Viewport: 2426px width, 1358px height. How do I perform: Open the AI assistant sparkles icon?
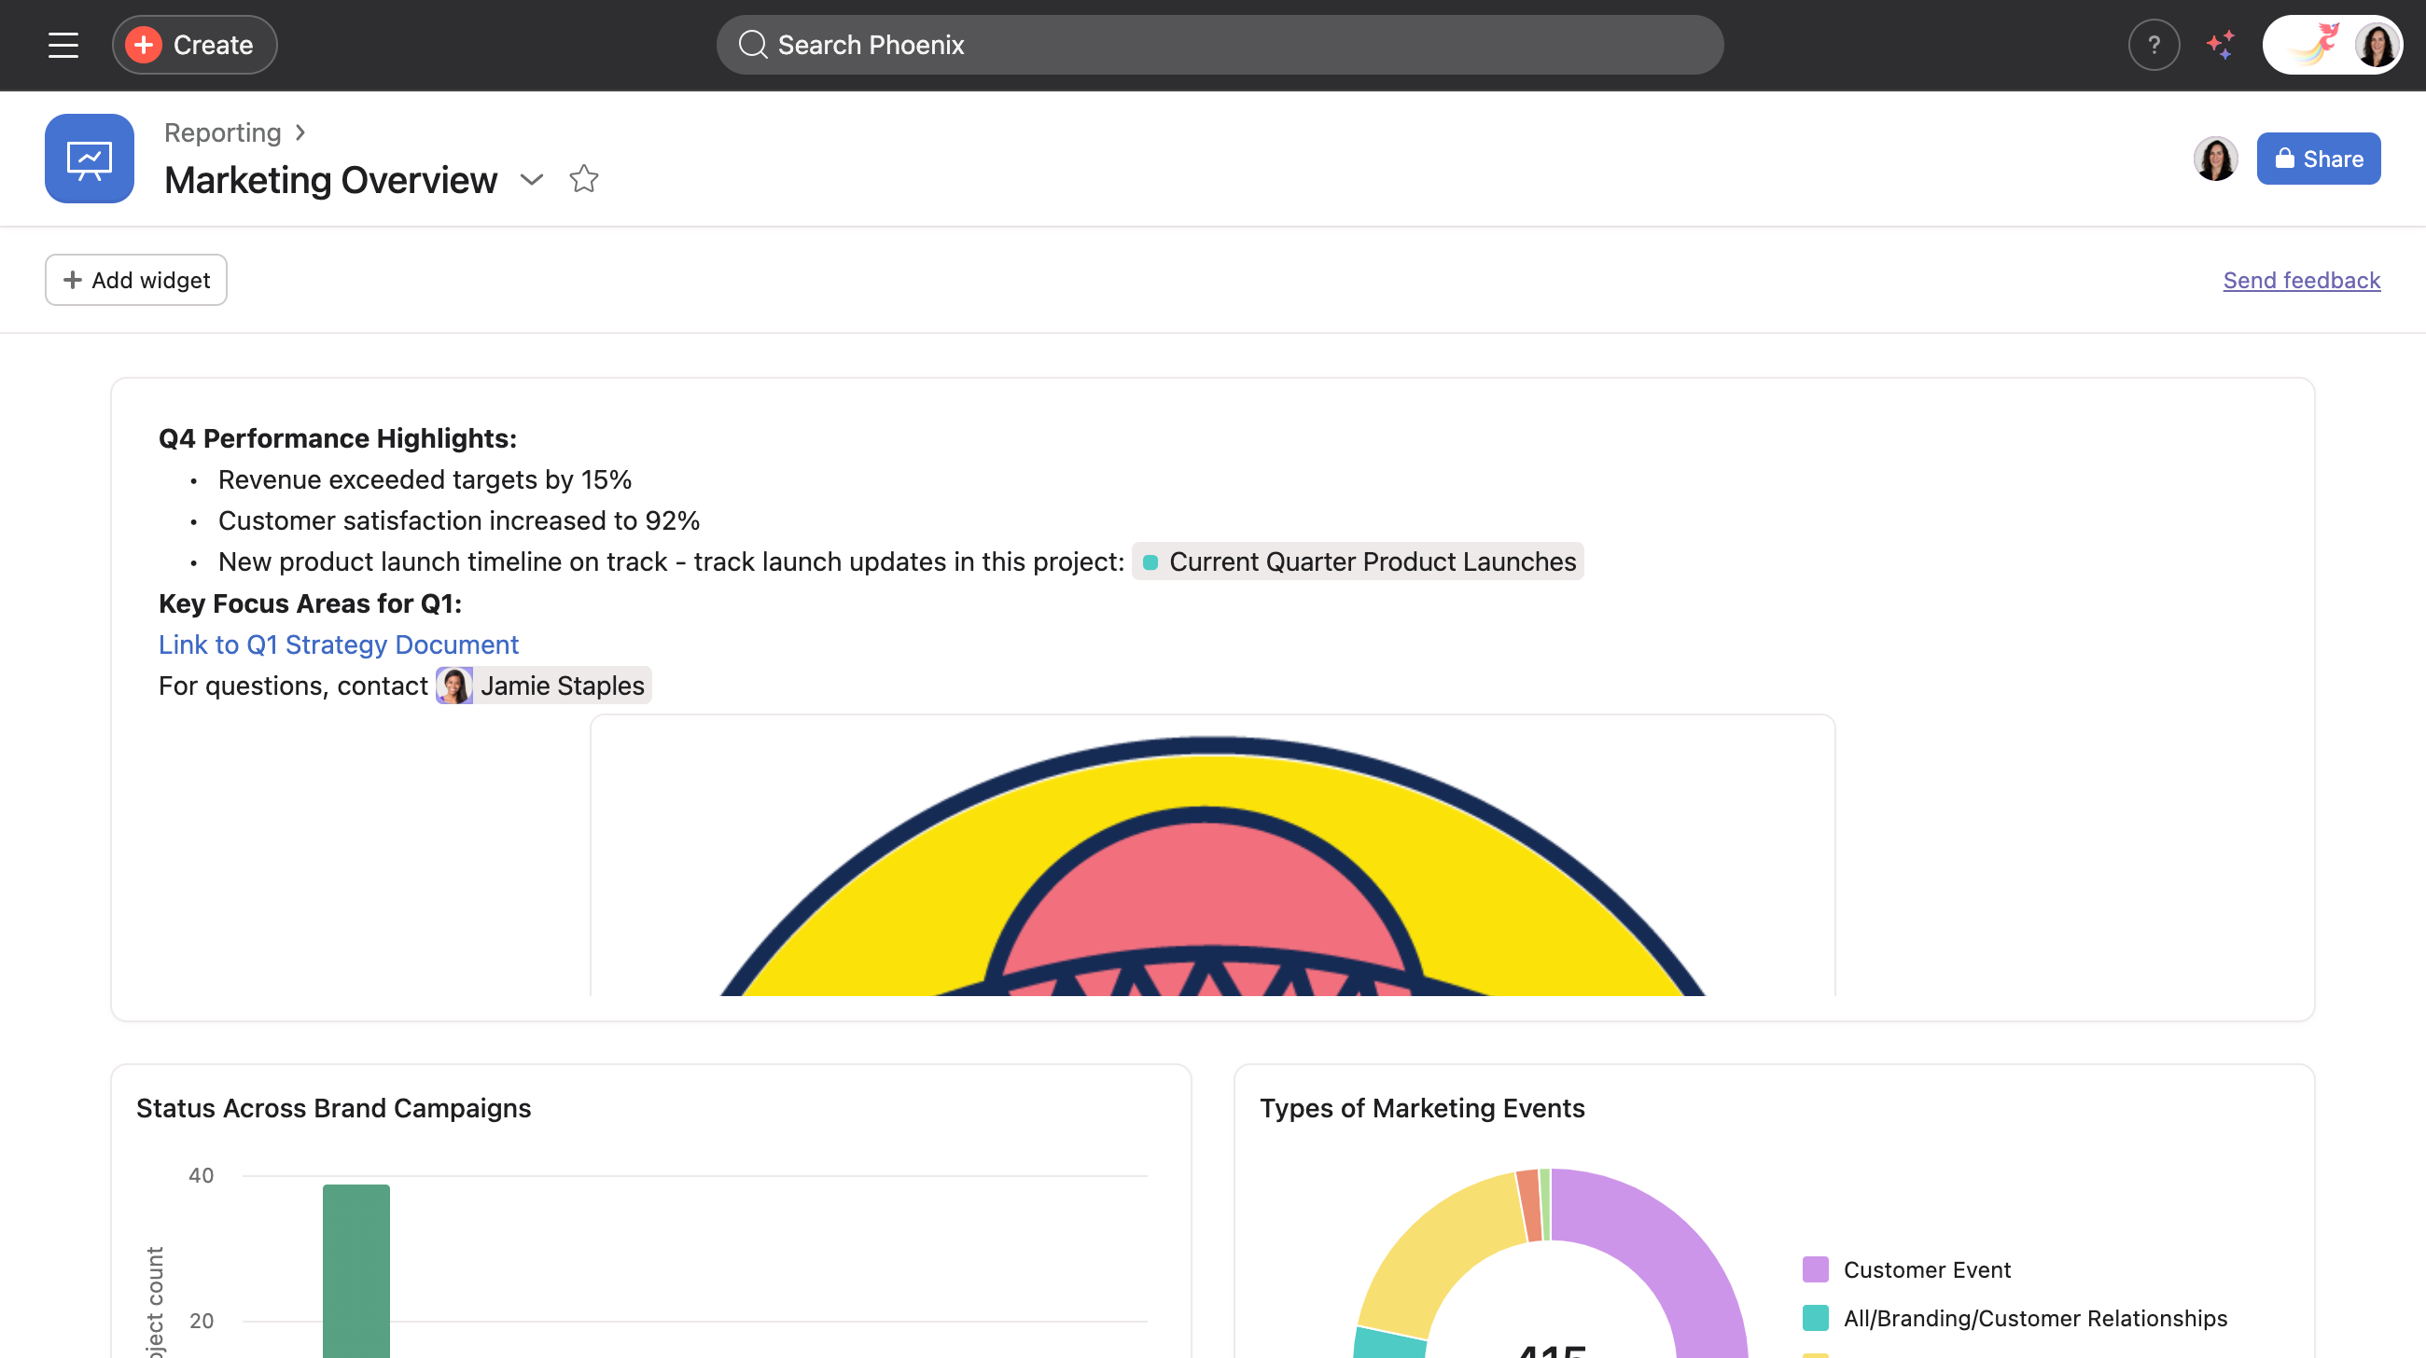tap(2221, 44)
